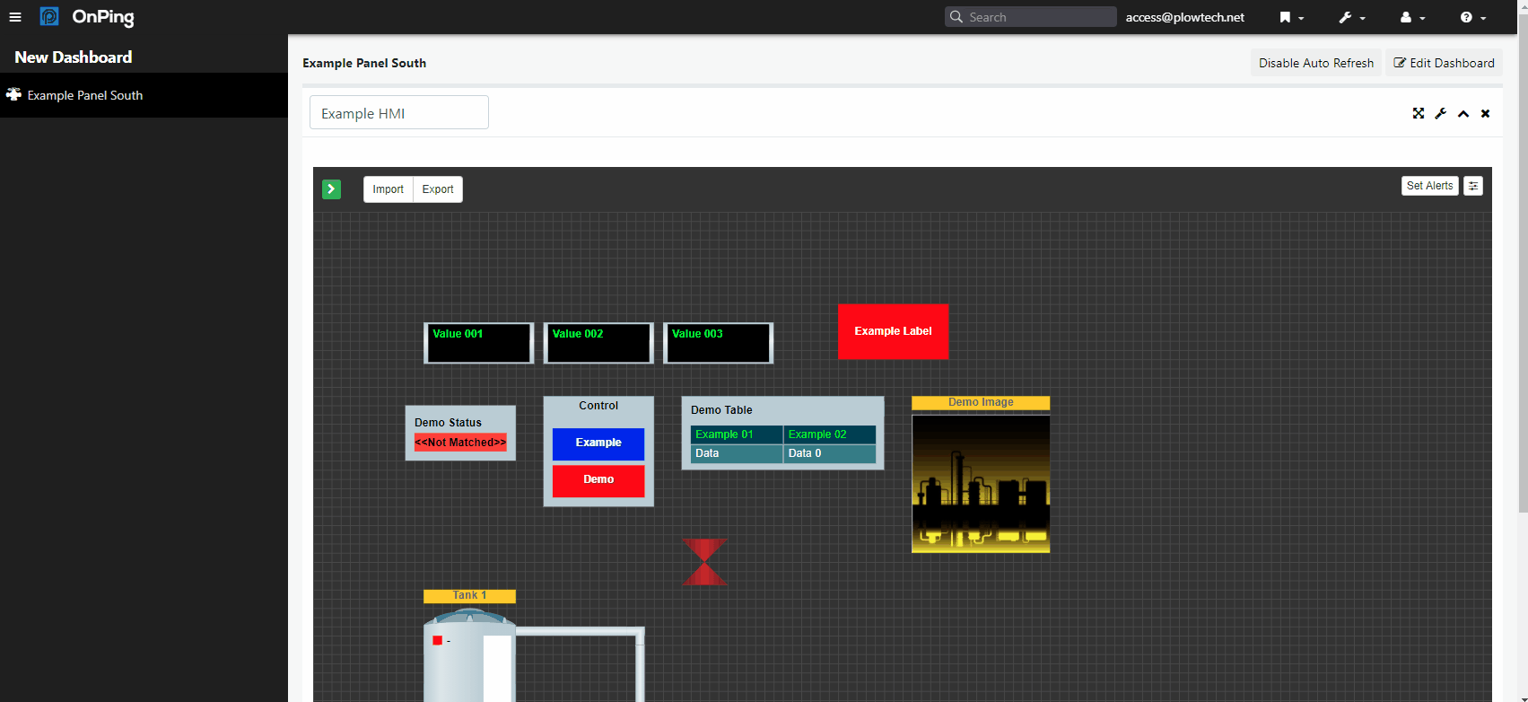Click the red valve symbol
Screen dimensions: 1528x702
(704, 562)
